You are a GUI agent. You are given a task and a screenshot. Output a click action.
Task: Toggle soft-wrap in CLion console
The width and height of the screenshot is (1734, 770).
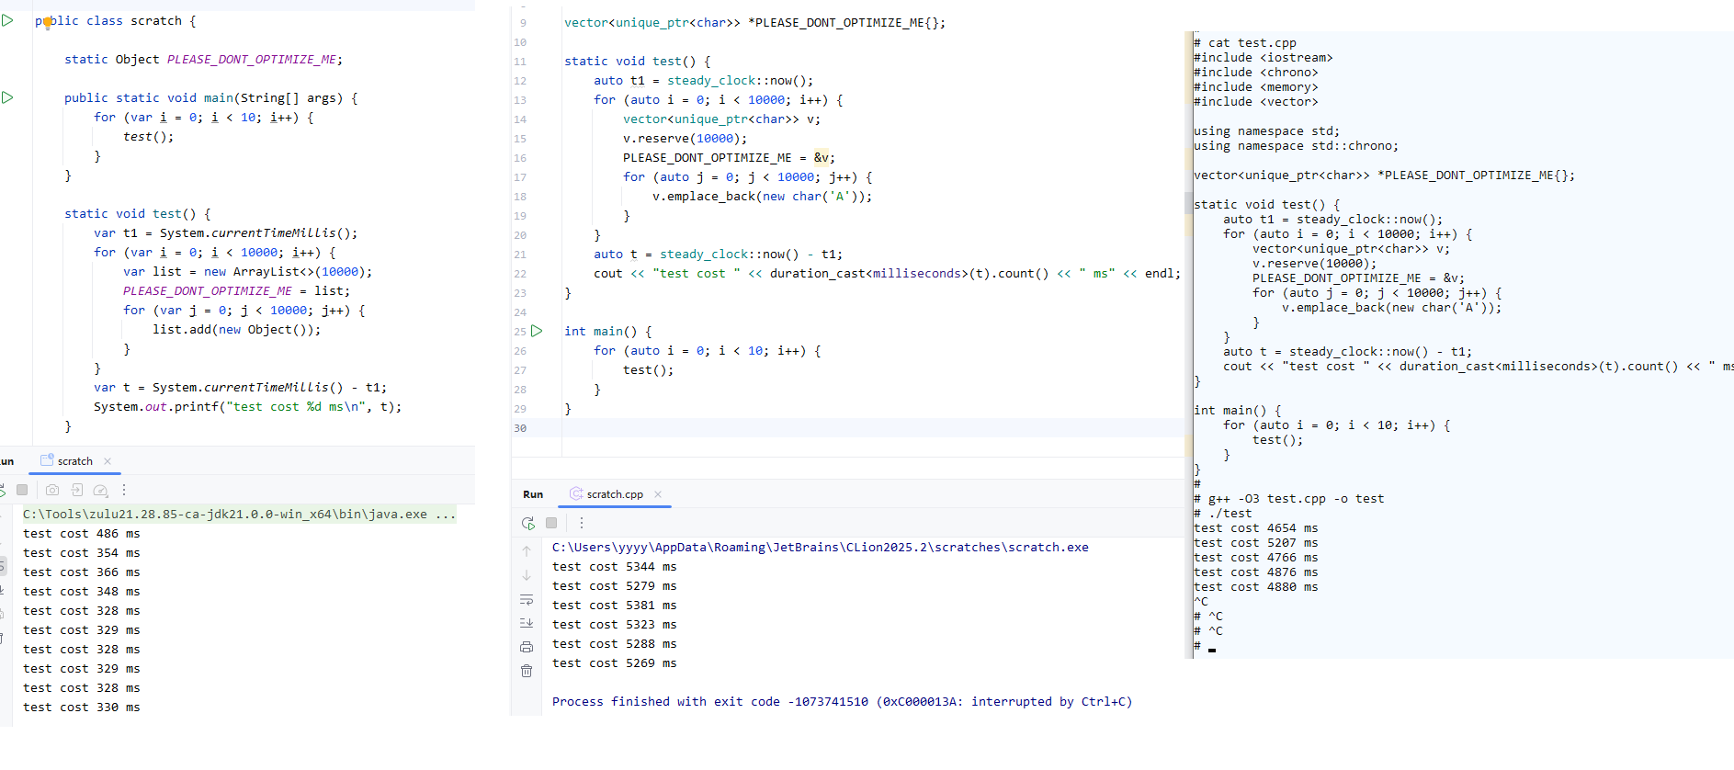pyautogui.click(x=527, y=599)
